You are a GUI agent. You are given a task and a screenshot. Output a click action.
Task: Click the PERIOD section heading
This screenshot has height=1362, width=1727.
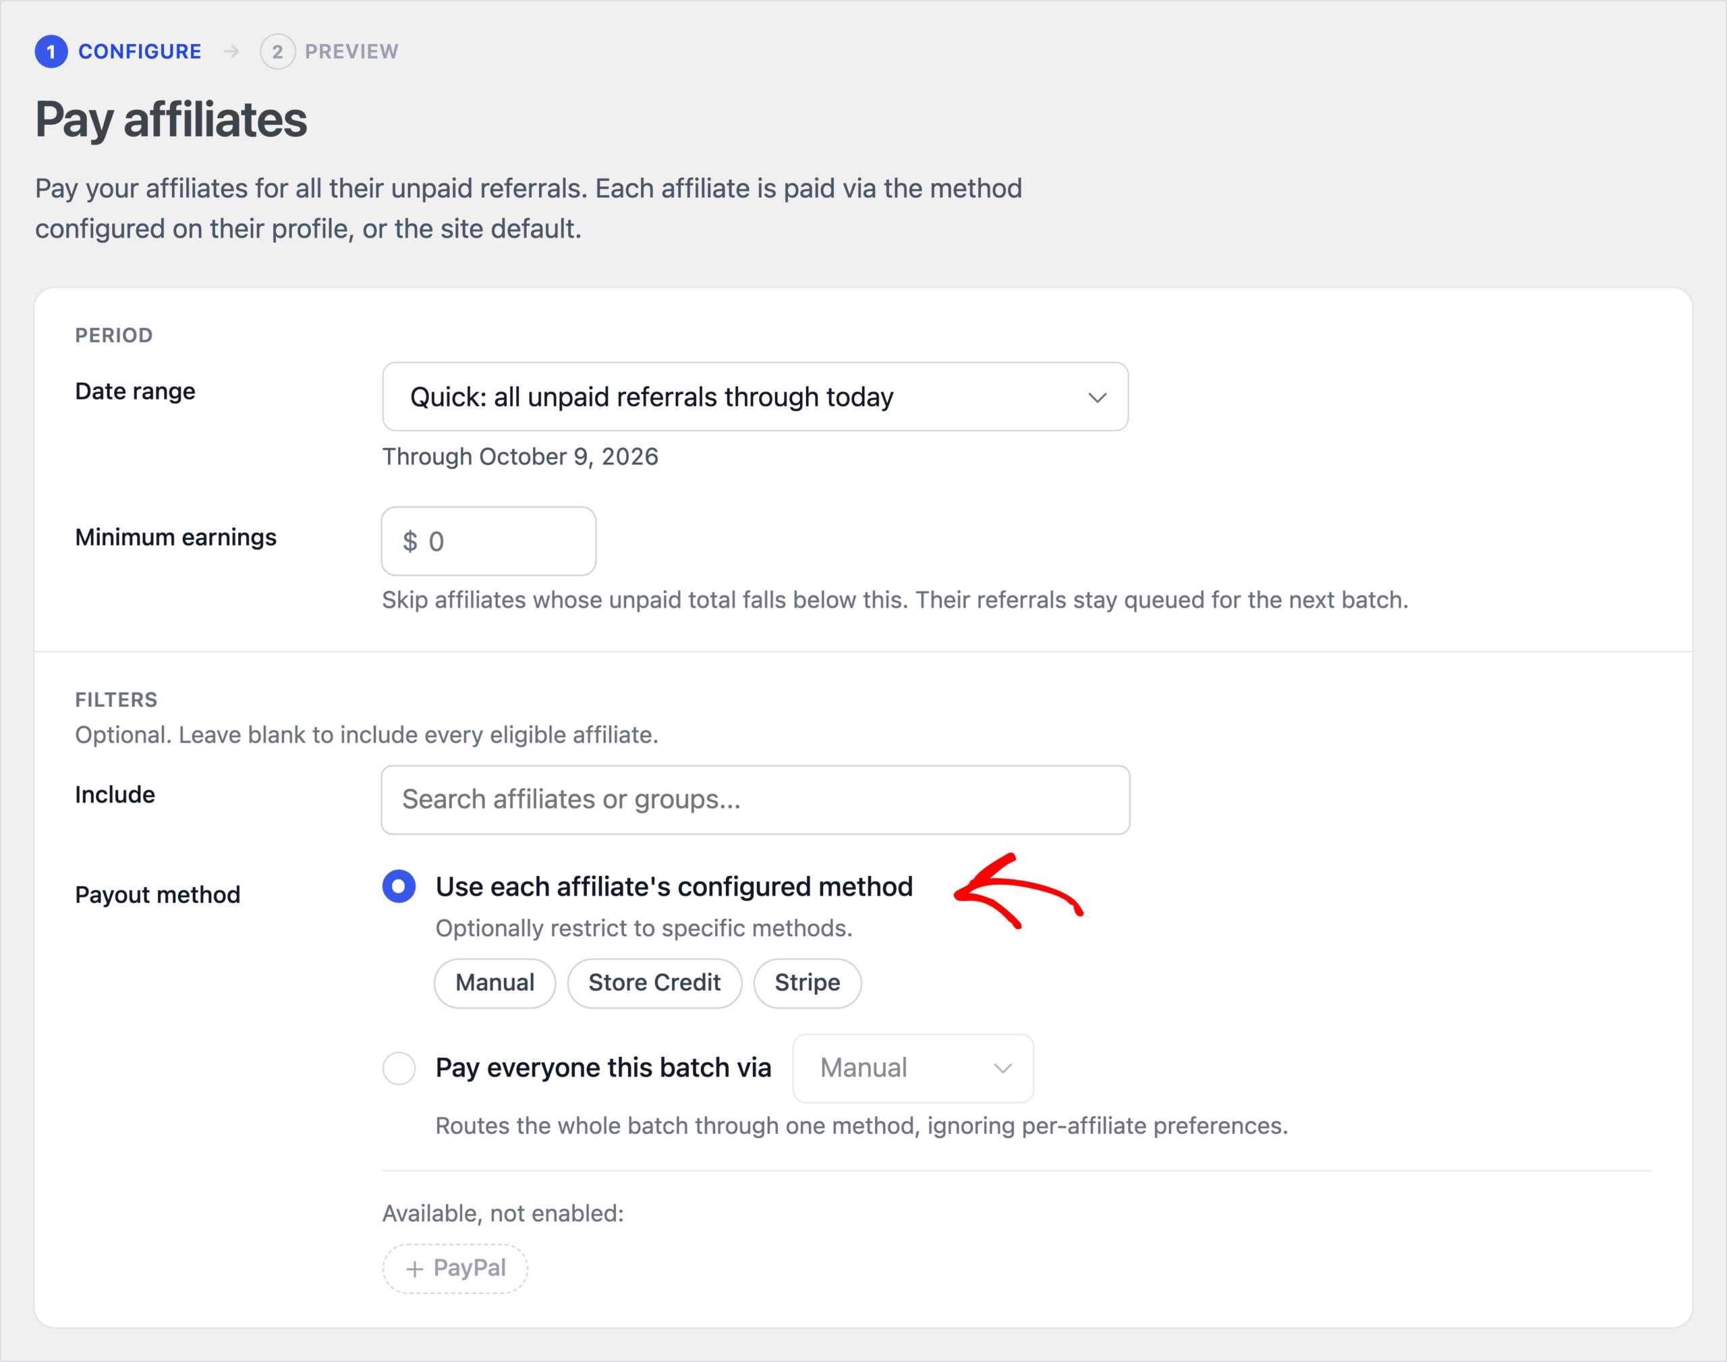click(114, 335)
